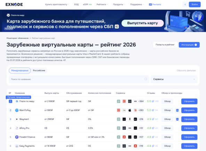
Task: Click the Apple TV+ icon in Wayment row
Action: [x=135, y=119]
